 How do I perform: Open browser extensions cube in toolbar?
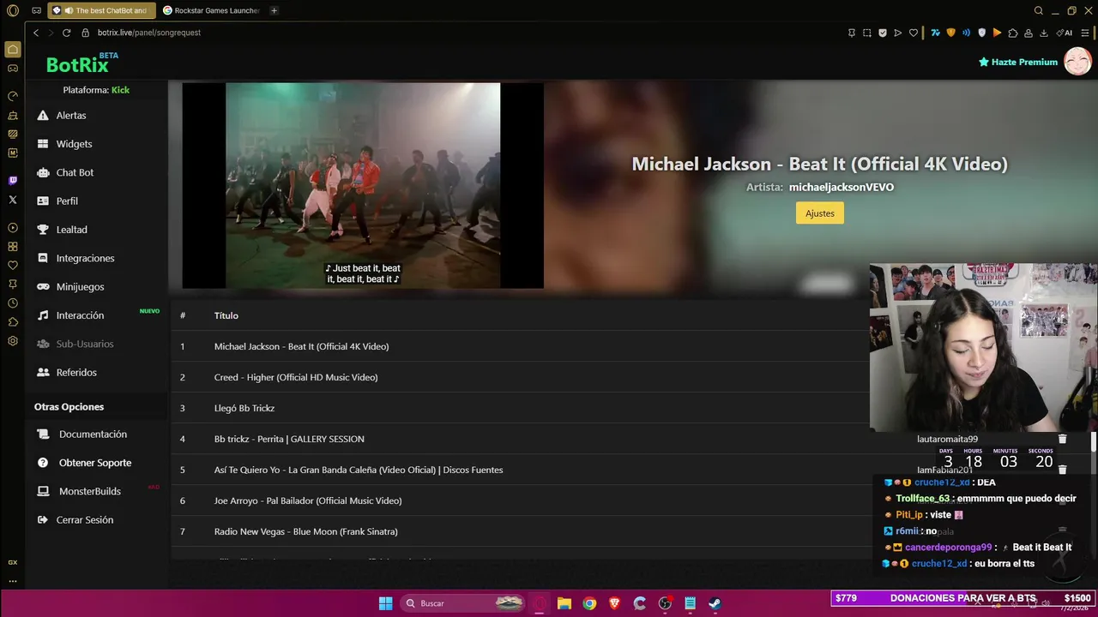(1013, 33)
